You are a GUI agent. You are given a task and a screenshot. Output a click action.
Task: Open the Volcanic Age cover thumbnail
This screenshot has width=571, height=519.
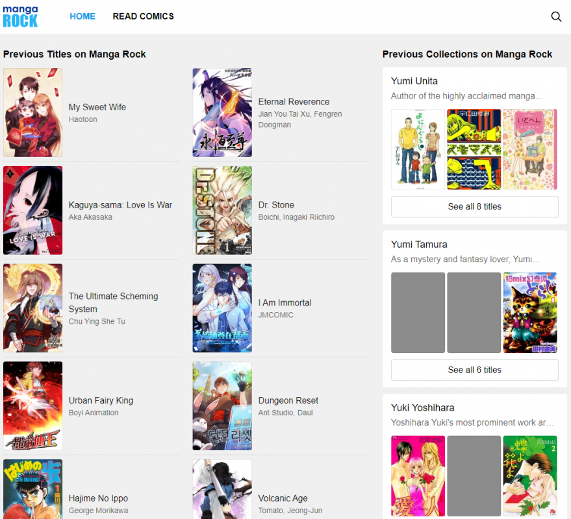[222, 489]
